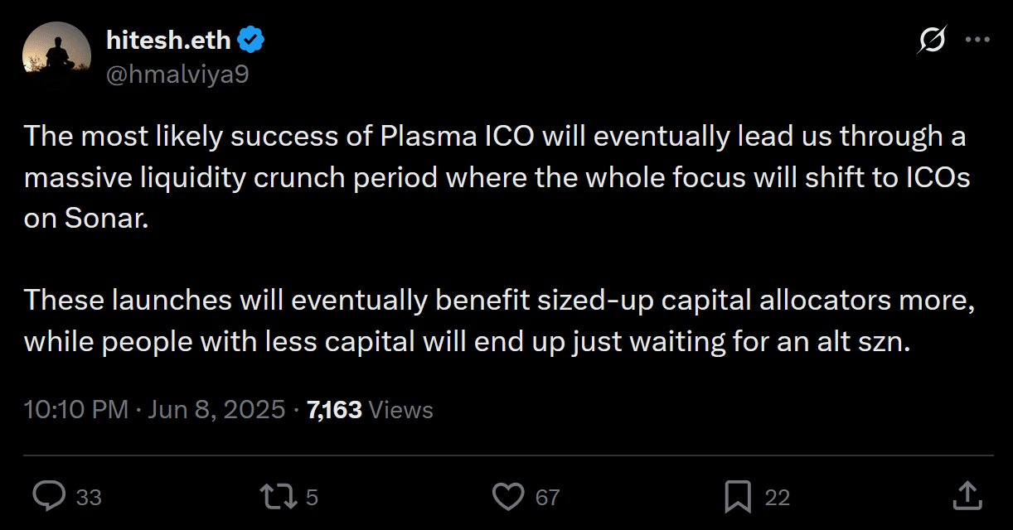The image size is (1013, 530).
Task: Click the share upload icon
Action: 966,496
